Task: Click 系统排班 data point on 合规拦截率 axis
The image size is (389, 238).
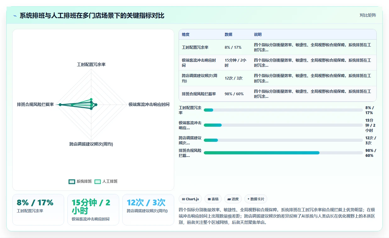Action: click(x=60, y=105)
